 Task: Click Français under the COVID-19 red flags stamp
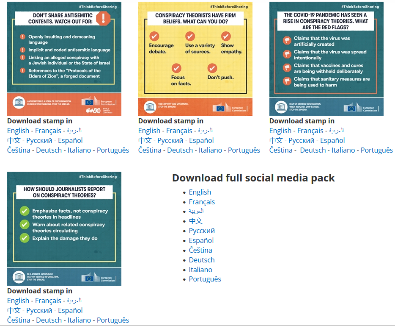pos(310,131)
